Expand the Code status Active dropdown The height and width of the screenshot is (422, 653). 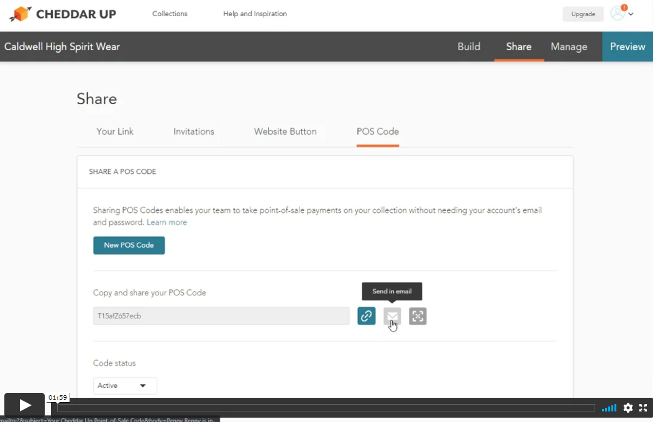pyautogui.click(x=125, y=385)
